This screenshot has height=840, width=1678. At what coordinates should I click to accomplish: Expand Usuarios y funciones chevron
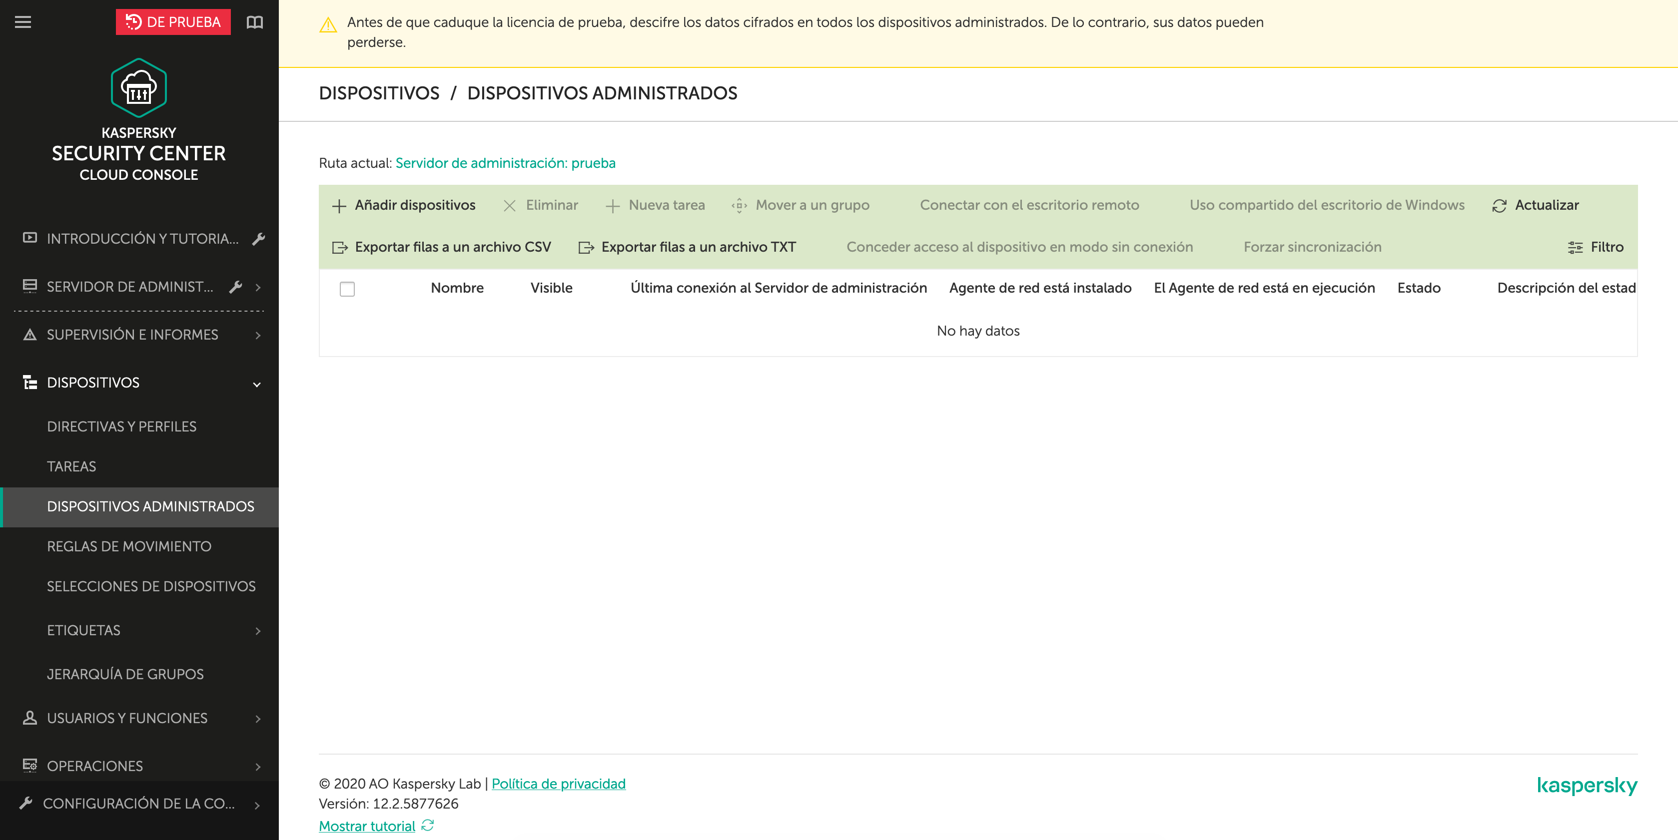point(259,719)
